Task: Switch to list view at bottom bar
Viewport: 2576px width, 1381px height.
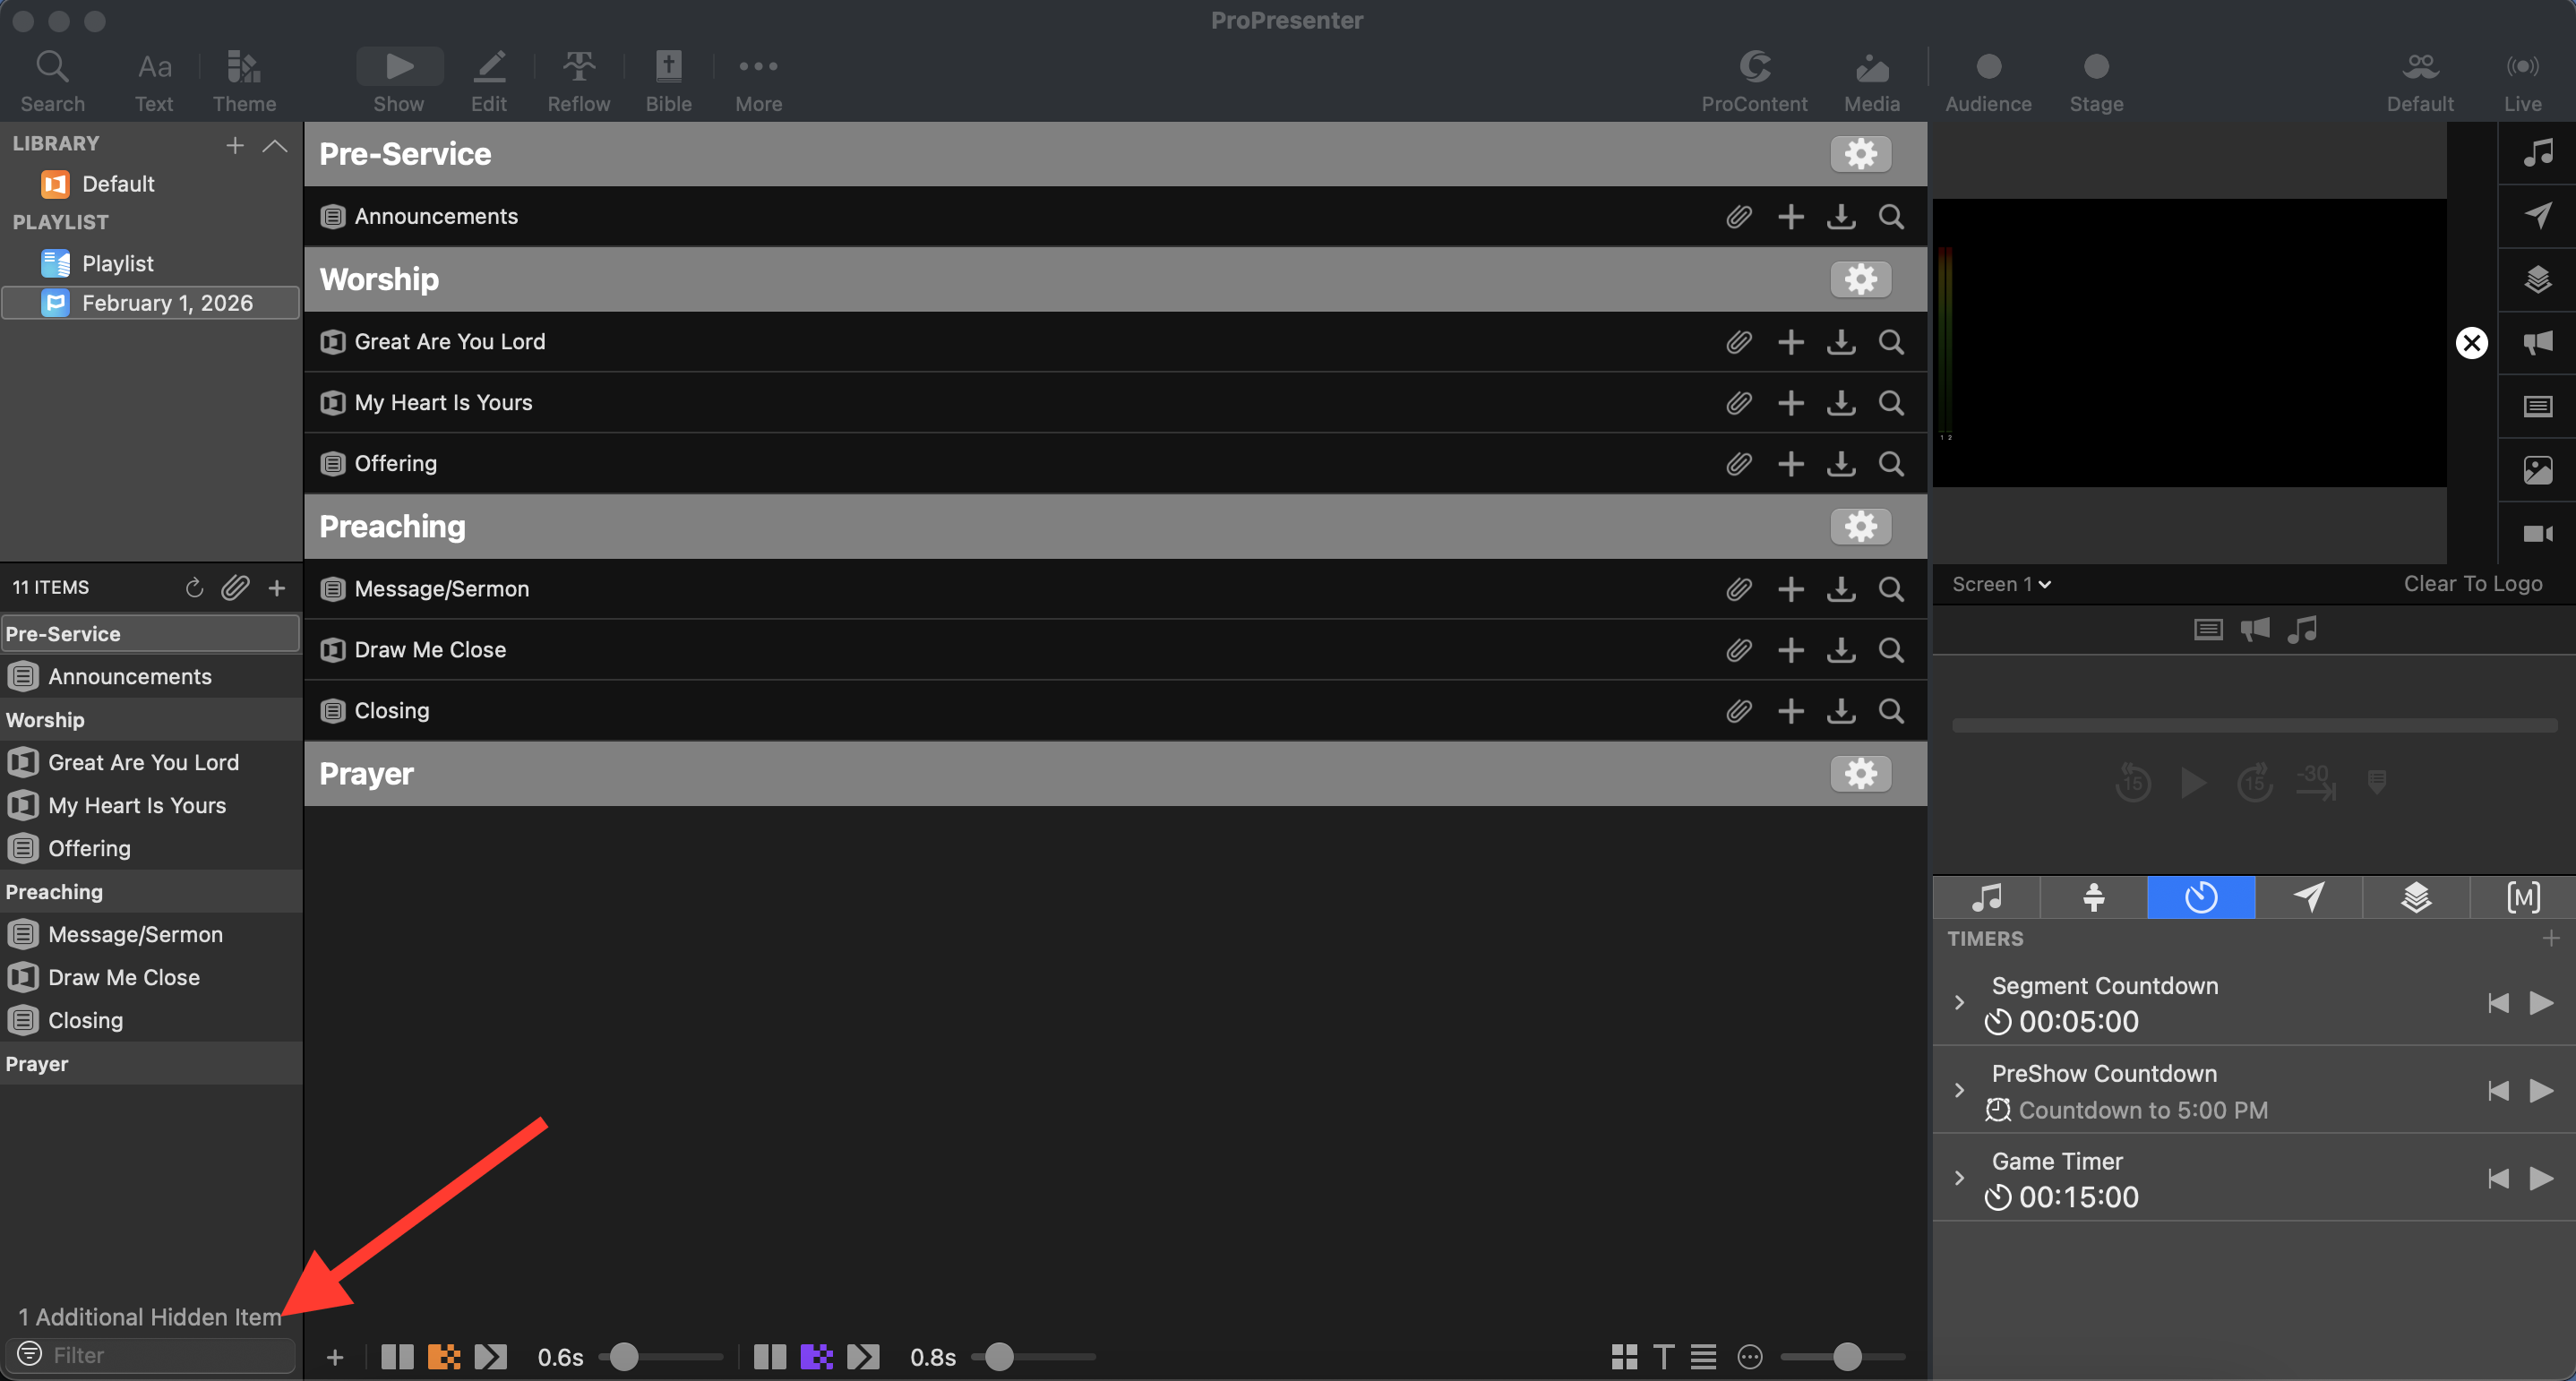Action: pyautogui.click(x=1703, y=1357)
